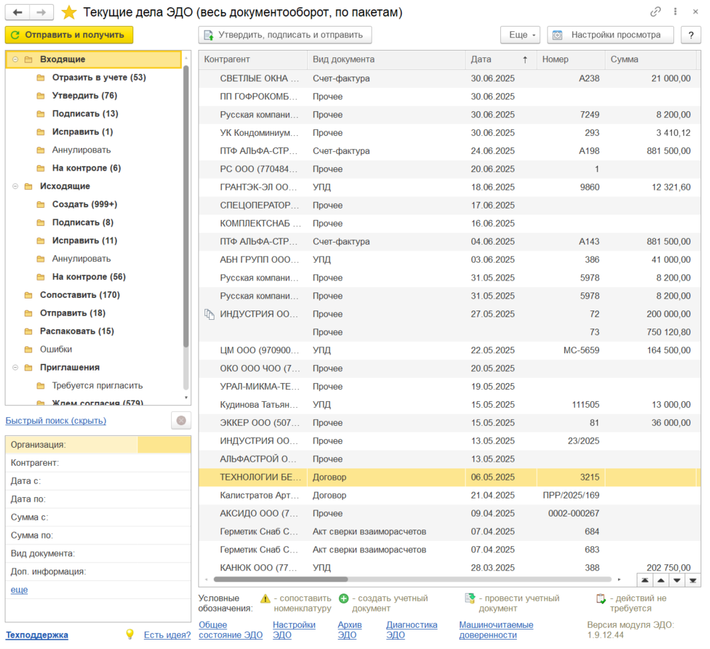The image size is (710, 649).
Task: Select На контроле (56) under Исходящие
Action: tap(89, 277)
